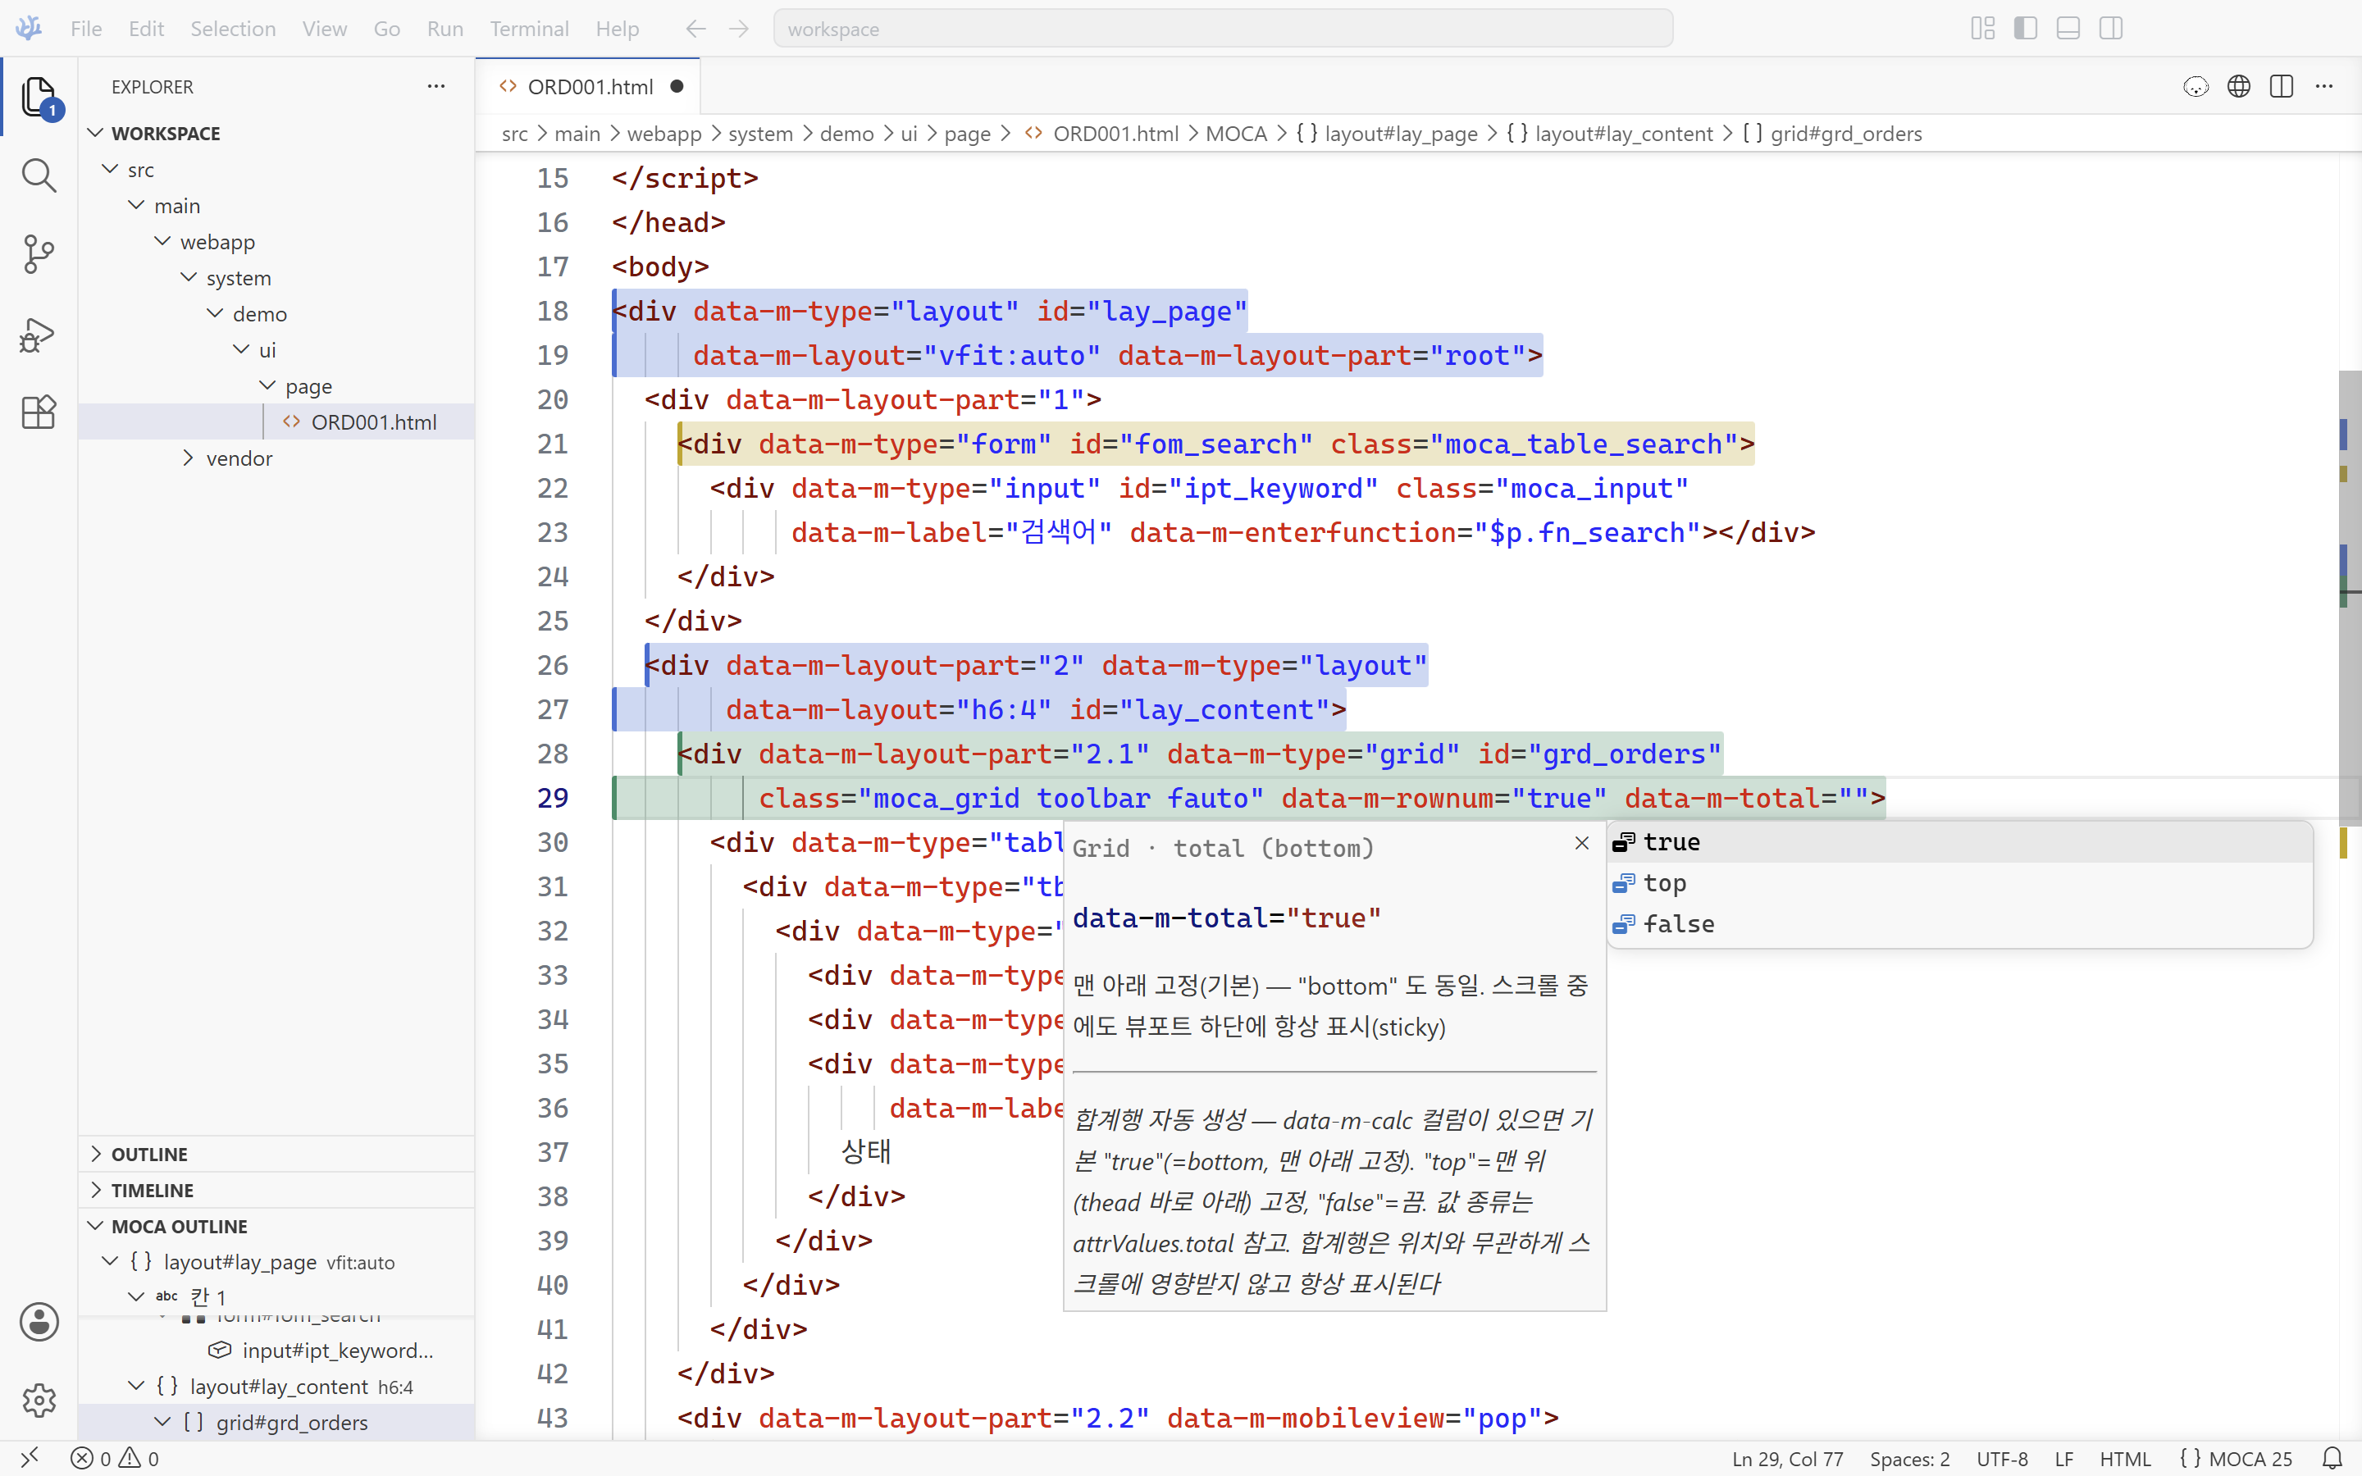Toggle the Primary Side Bar

tap(2027, 29)
